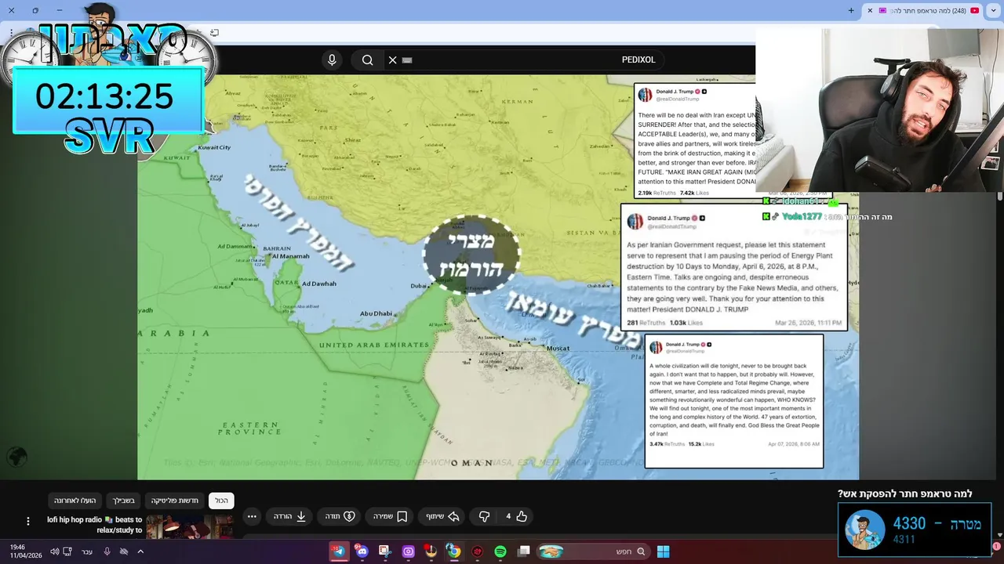
Task: Click the taskbar microphone tray icon
Action: [x=107, y=551]
